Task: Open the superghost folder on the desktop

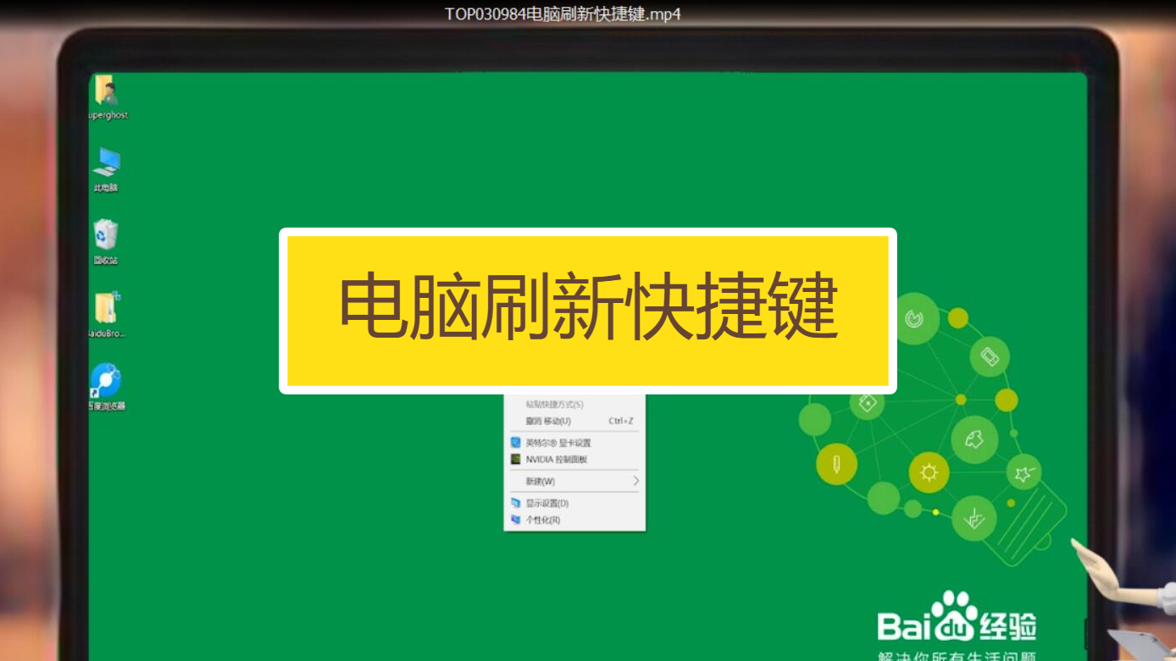Action: point(105,91)
